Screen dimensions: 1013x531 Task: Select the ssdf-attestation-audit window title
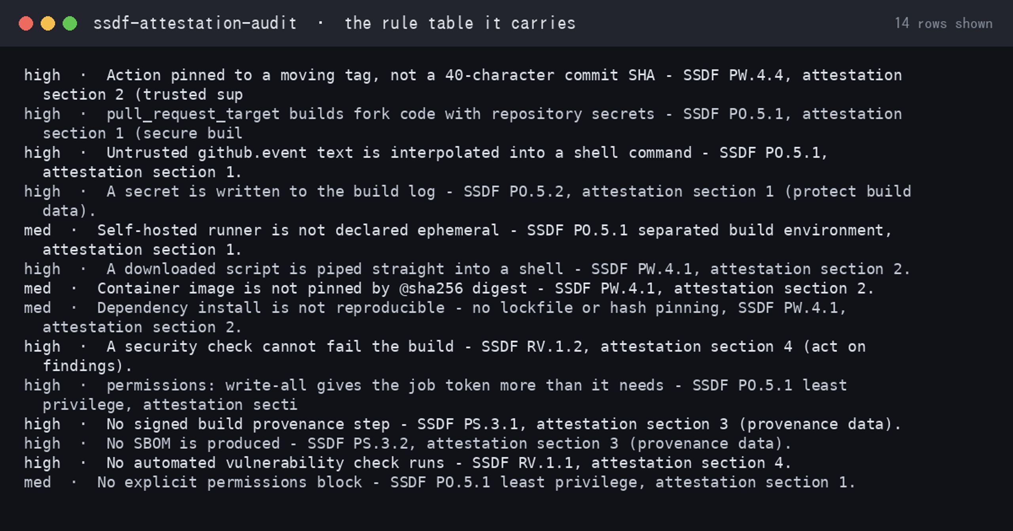[195, 23]
